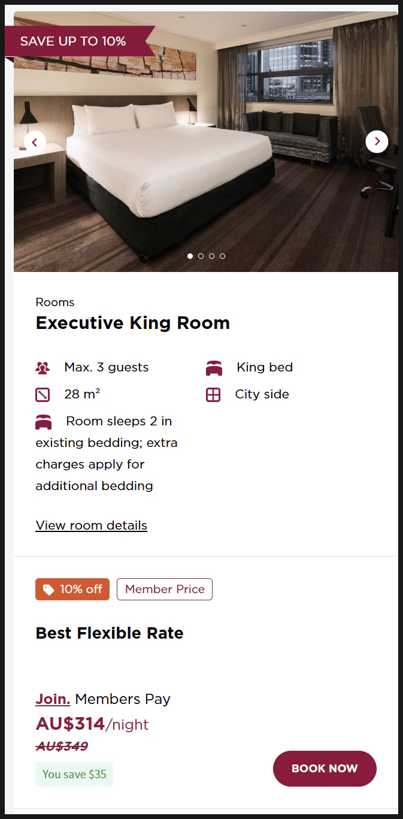403x819 pixels.
Task: Click the King bed icon
Action: (214, 368)
